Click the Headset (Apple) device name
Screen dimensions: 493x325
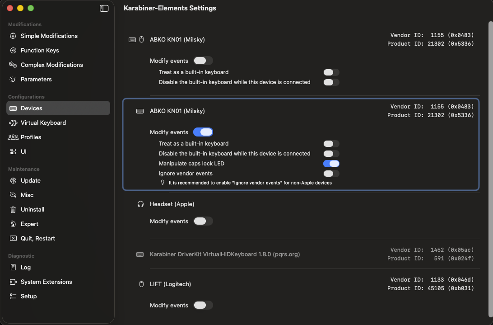coord(172,204)
